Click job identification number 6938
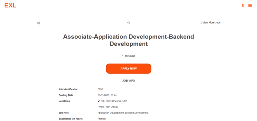 tap(100, 89)
